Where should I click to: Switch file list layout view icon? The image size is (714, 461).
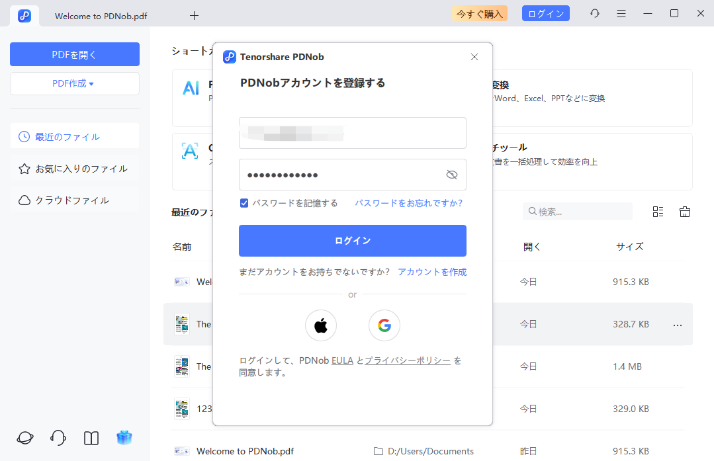pos(657,211)
